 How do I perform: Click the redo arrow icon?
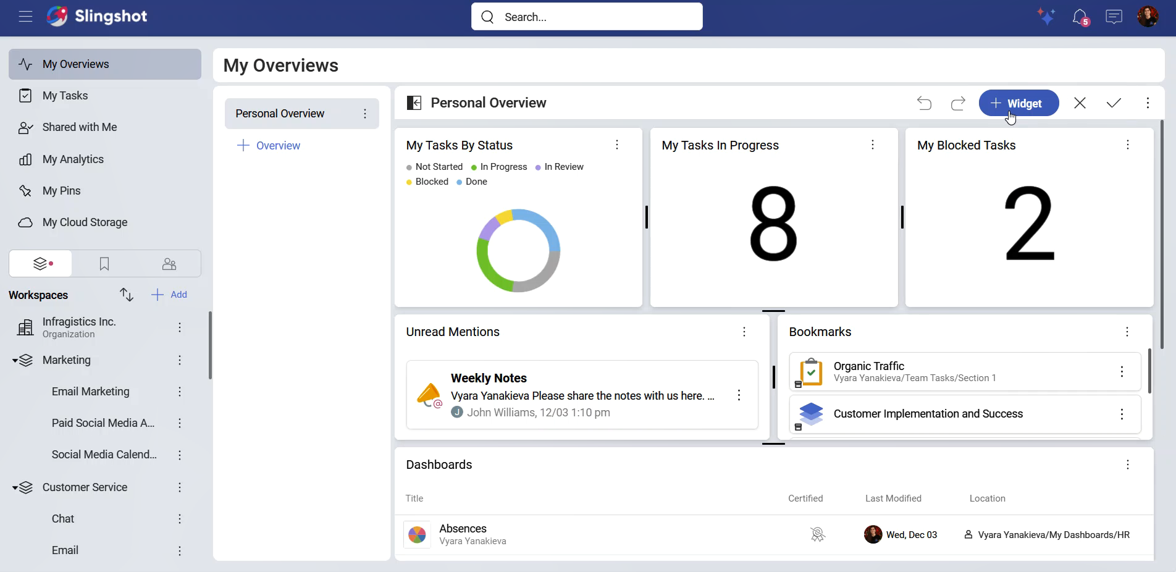[x=958, y=103]
